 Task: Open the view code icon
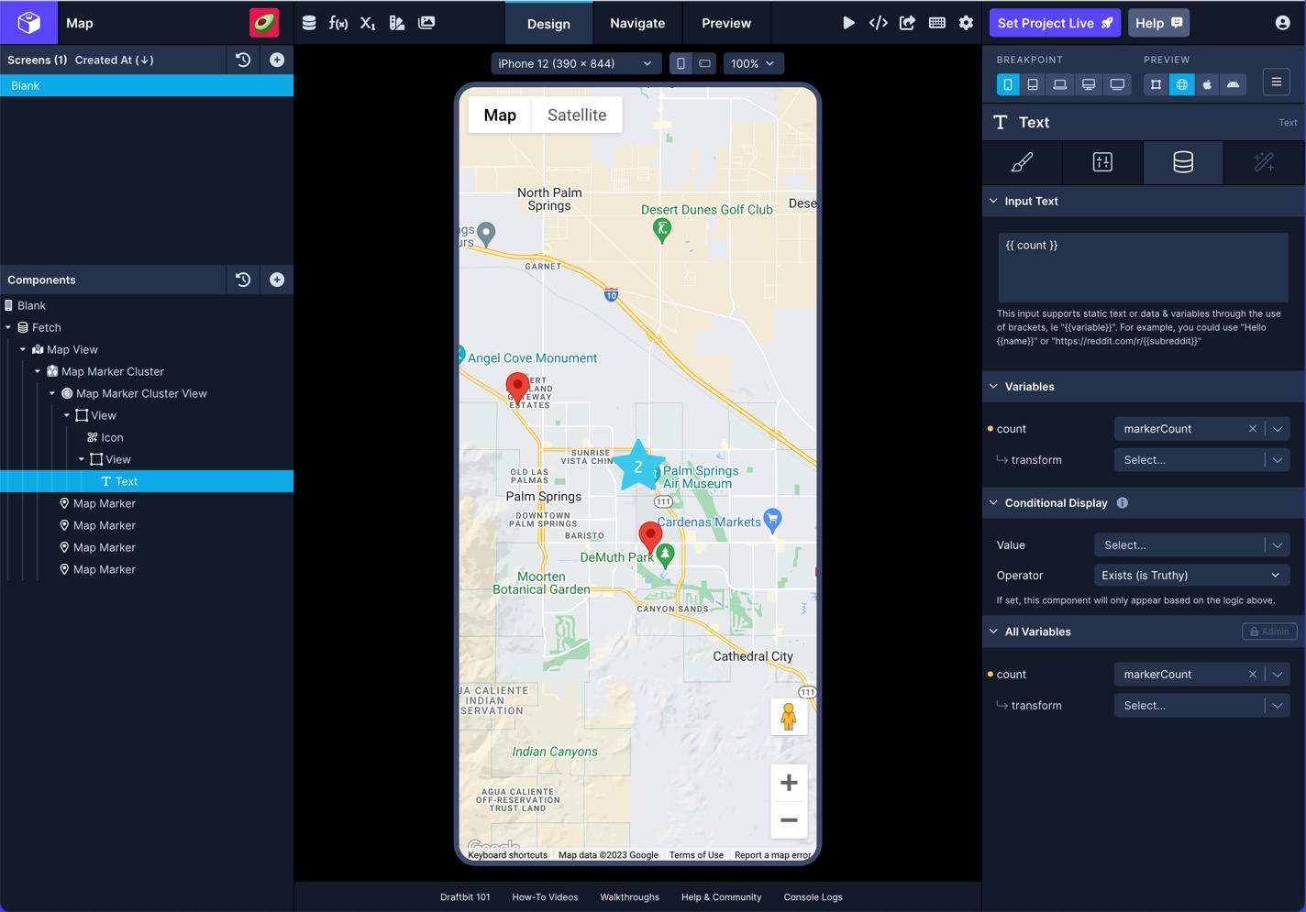point(878,23)
